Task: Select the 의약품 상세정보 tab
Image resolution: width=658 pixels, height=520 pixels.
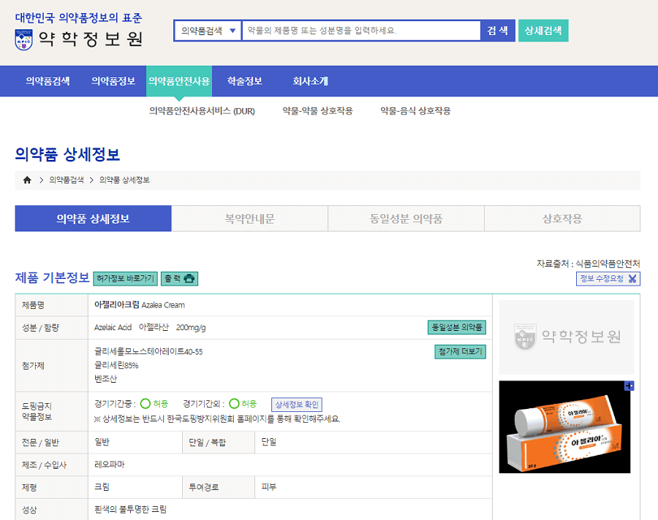Action: (x=93, y=218)
